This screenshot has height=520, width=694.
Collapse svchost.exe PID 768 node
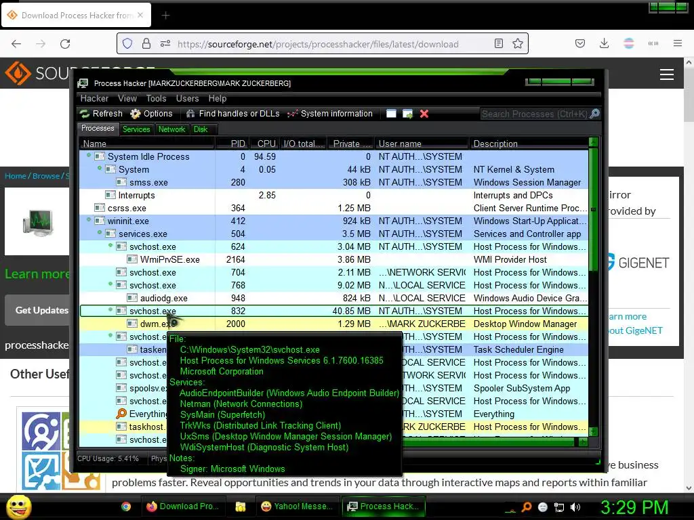[x=110, y=284]
